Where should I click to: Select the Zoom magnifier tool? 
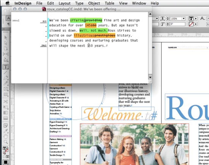pyautogui.click(x=6, y=142)
